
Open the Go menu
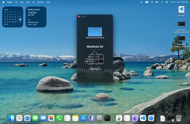(34, 2)
